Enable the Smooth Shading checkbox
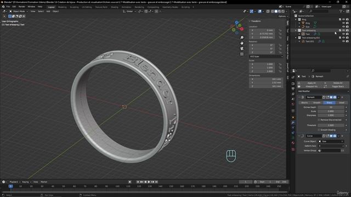The image size is (351, 197). [319, 130]
